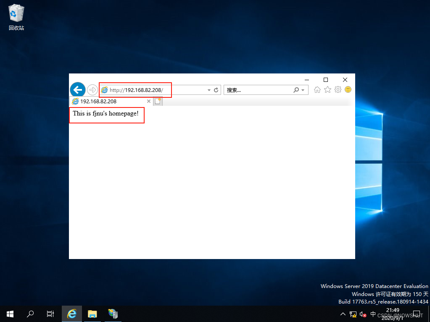Image resolution: width=430 pixels, height=322 pixels.
Task: Open a new tab button
Action: coord(158,101)
